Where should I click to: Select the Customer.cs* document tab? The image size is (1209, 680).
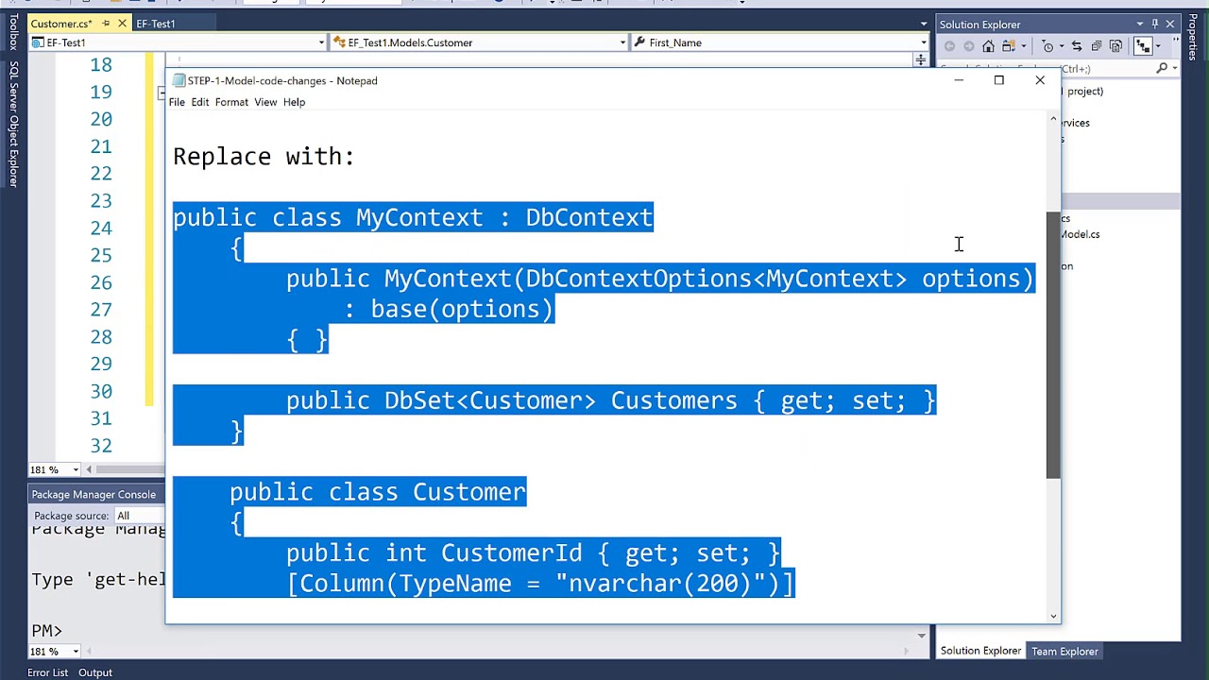(x=61, y=24)
